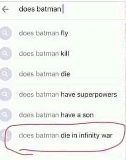Click search icon beside 'does batman fly'

pyautogui.click(x=6, y=33)
